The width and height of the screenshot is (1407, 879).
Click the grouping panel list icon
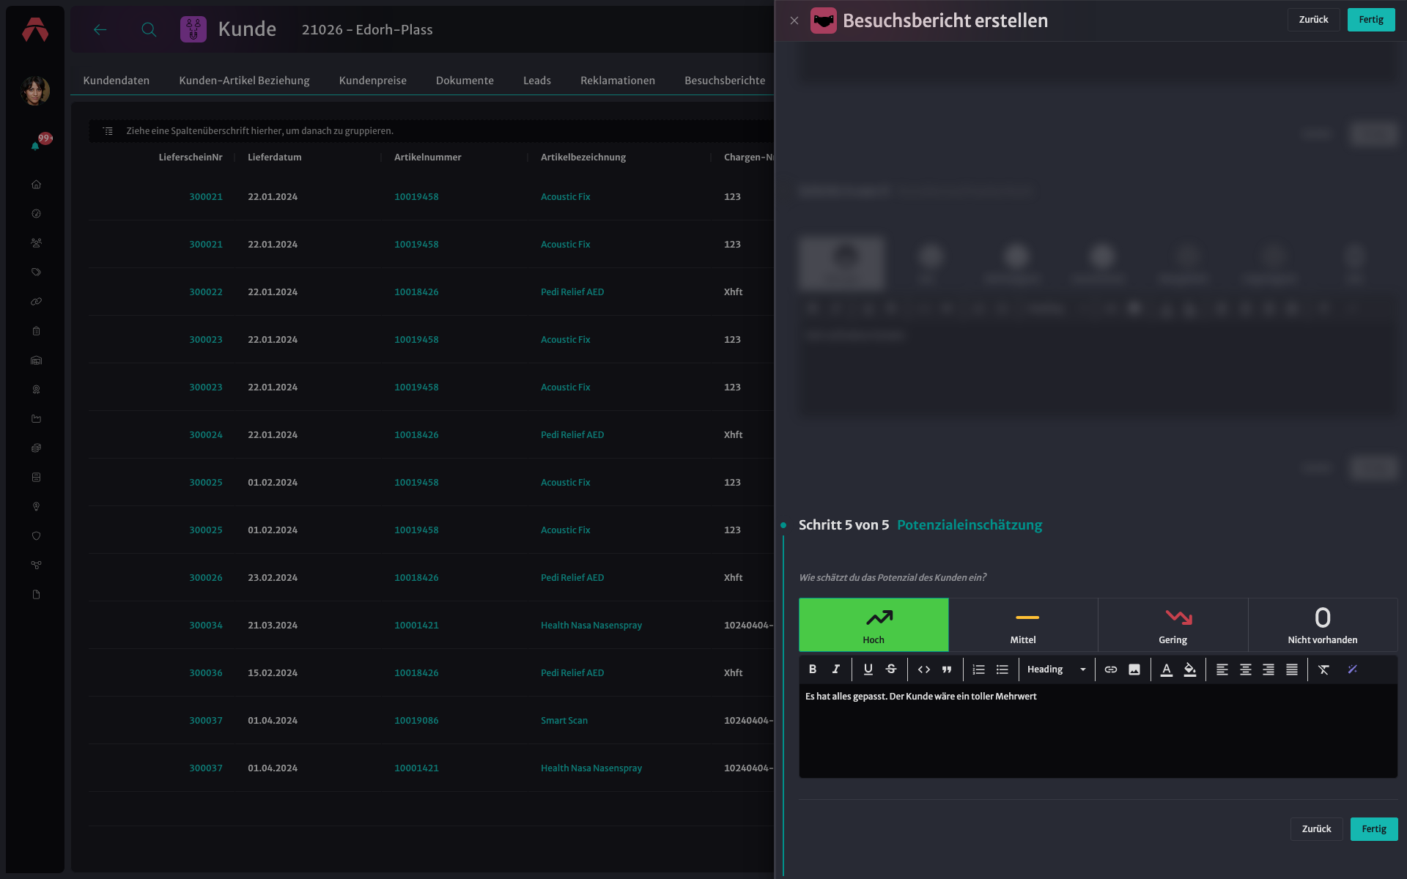tap(108, 131)
